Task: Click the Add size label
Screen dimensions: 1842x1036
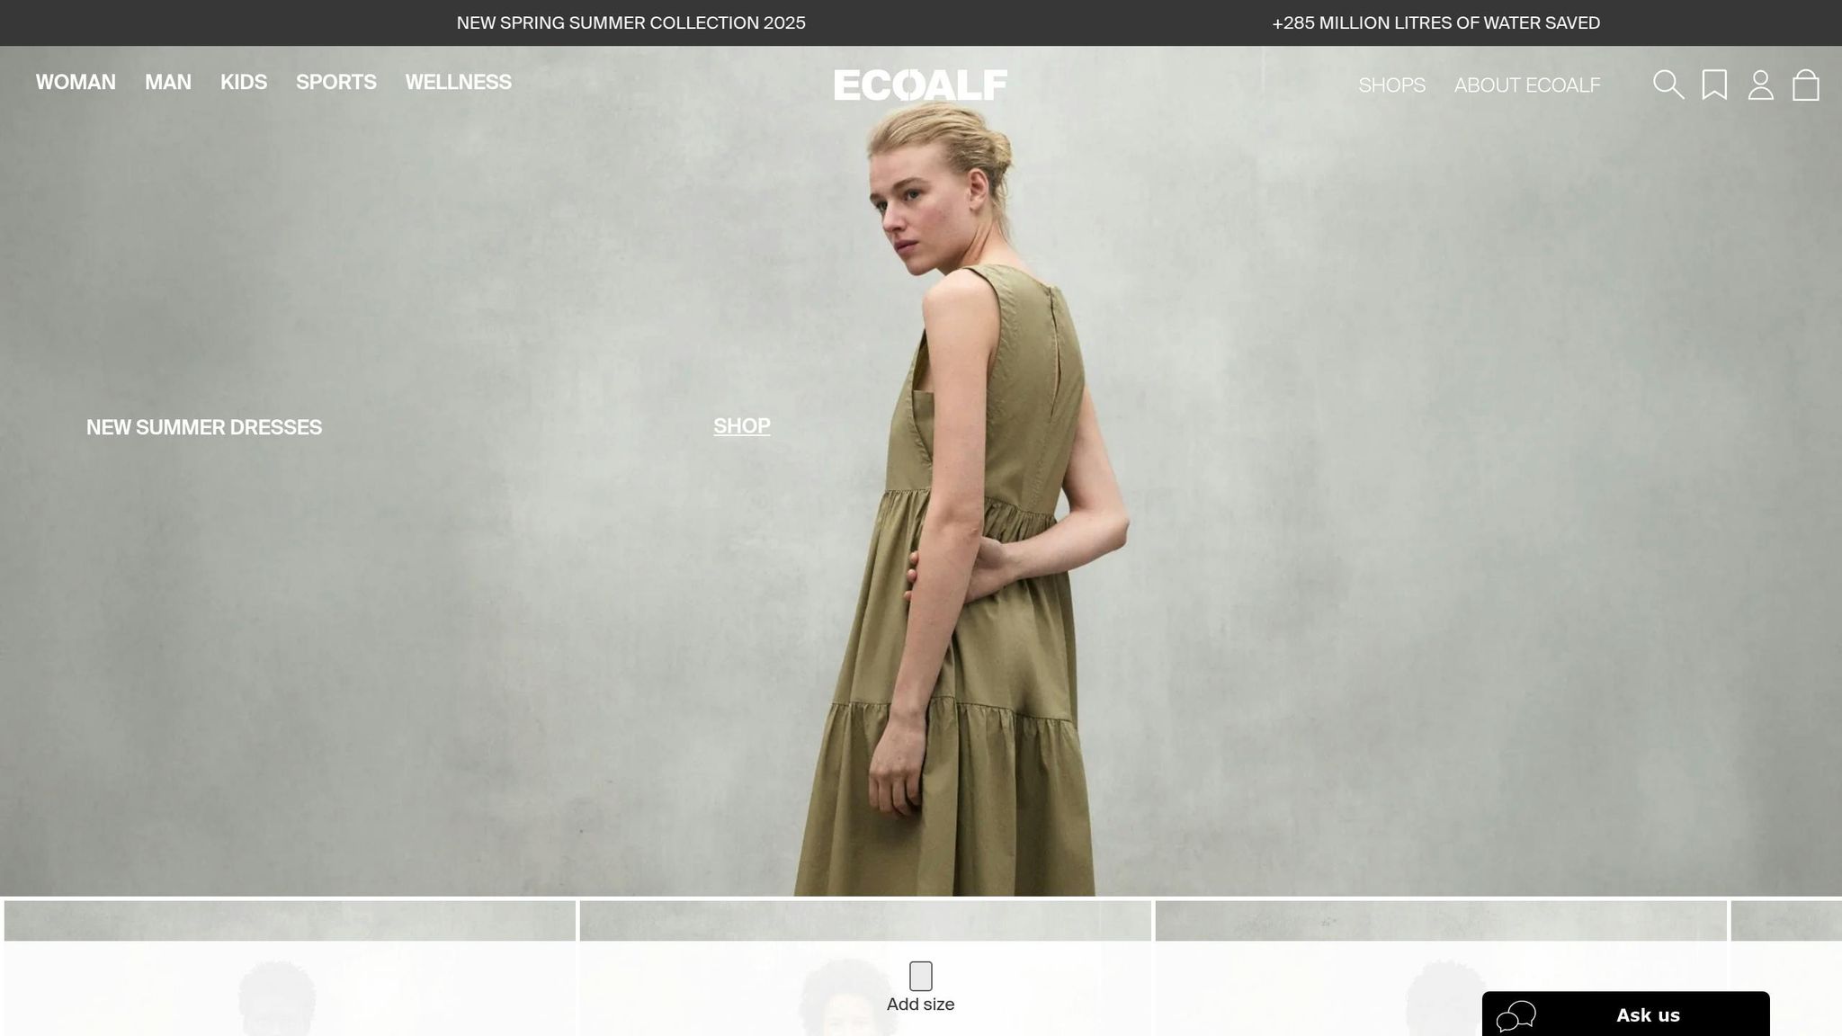Action: tap(920, 1005)
